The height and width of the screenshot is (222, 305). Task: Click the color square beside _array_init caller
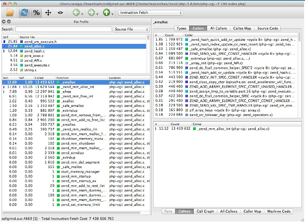click(x=186, y=63)
